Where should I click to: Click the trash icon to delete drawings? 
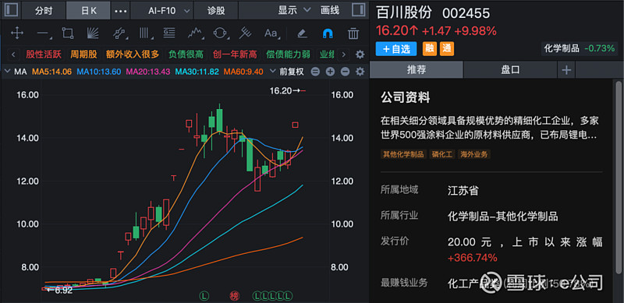pyautogui.click(x=353, y=33)
